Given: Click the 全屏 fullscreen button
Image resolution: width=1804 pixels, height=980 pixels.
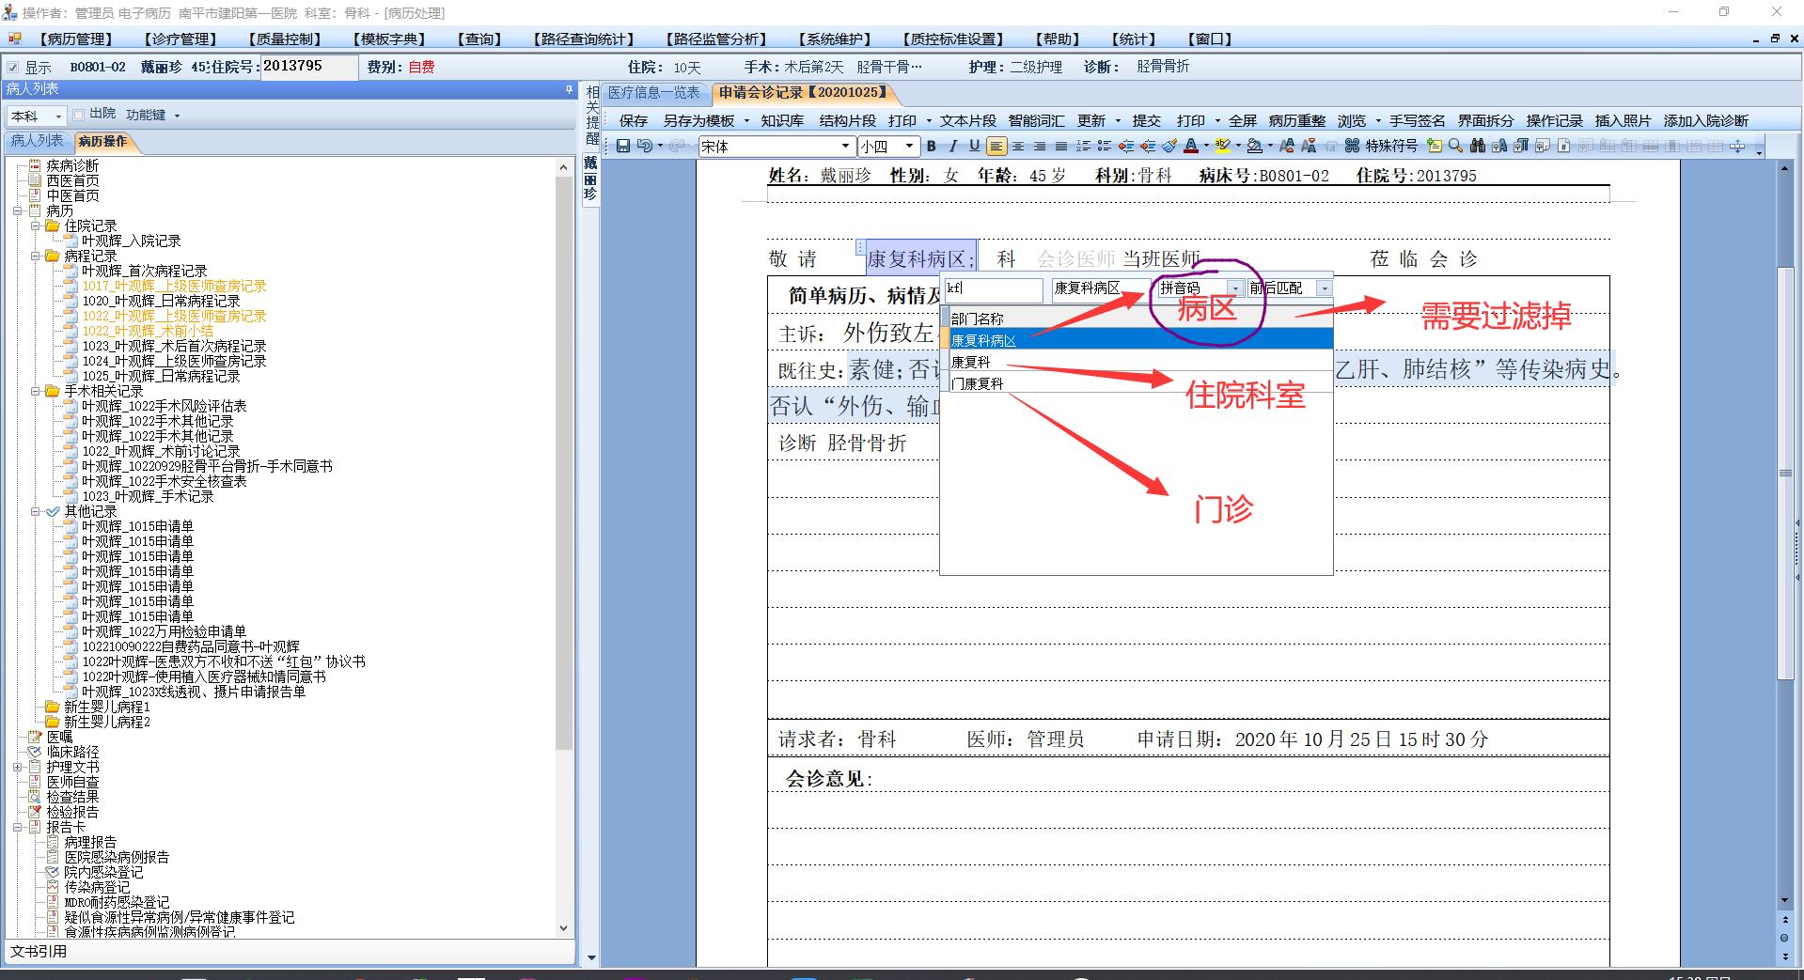Looking at the screenshot, I should tap(1242, 120).
